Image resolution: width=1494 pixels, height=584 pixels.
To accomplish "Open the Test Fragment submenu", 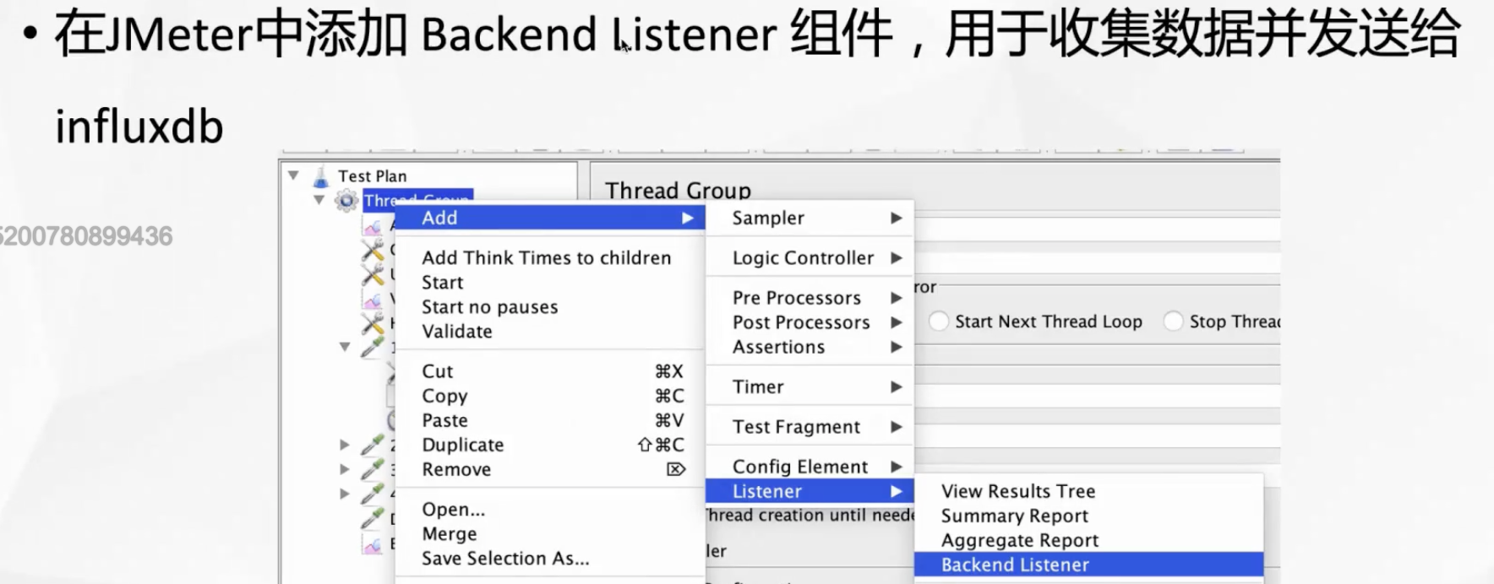I will tap(810, 427).
